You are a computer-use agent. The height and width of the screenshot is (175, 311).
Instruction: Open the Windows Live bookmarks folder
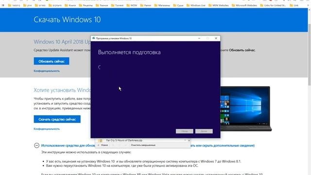[x=196, y=5]
